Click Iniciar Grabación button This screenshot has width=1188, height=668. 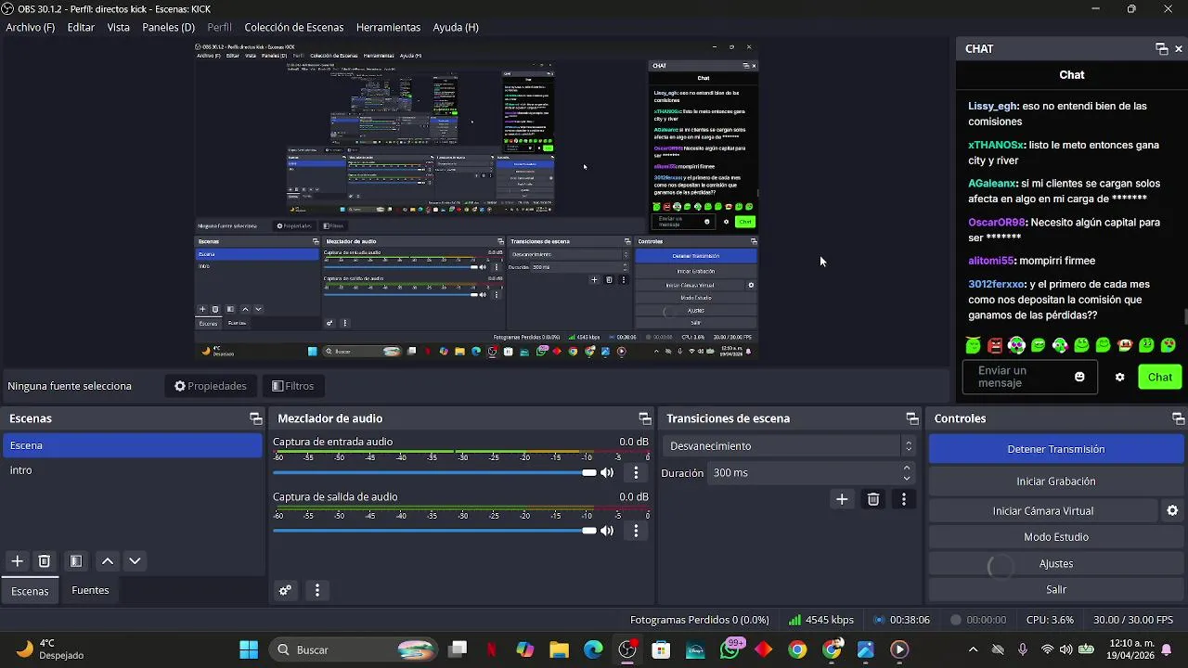(x=1056, y=482)
